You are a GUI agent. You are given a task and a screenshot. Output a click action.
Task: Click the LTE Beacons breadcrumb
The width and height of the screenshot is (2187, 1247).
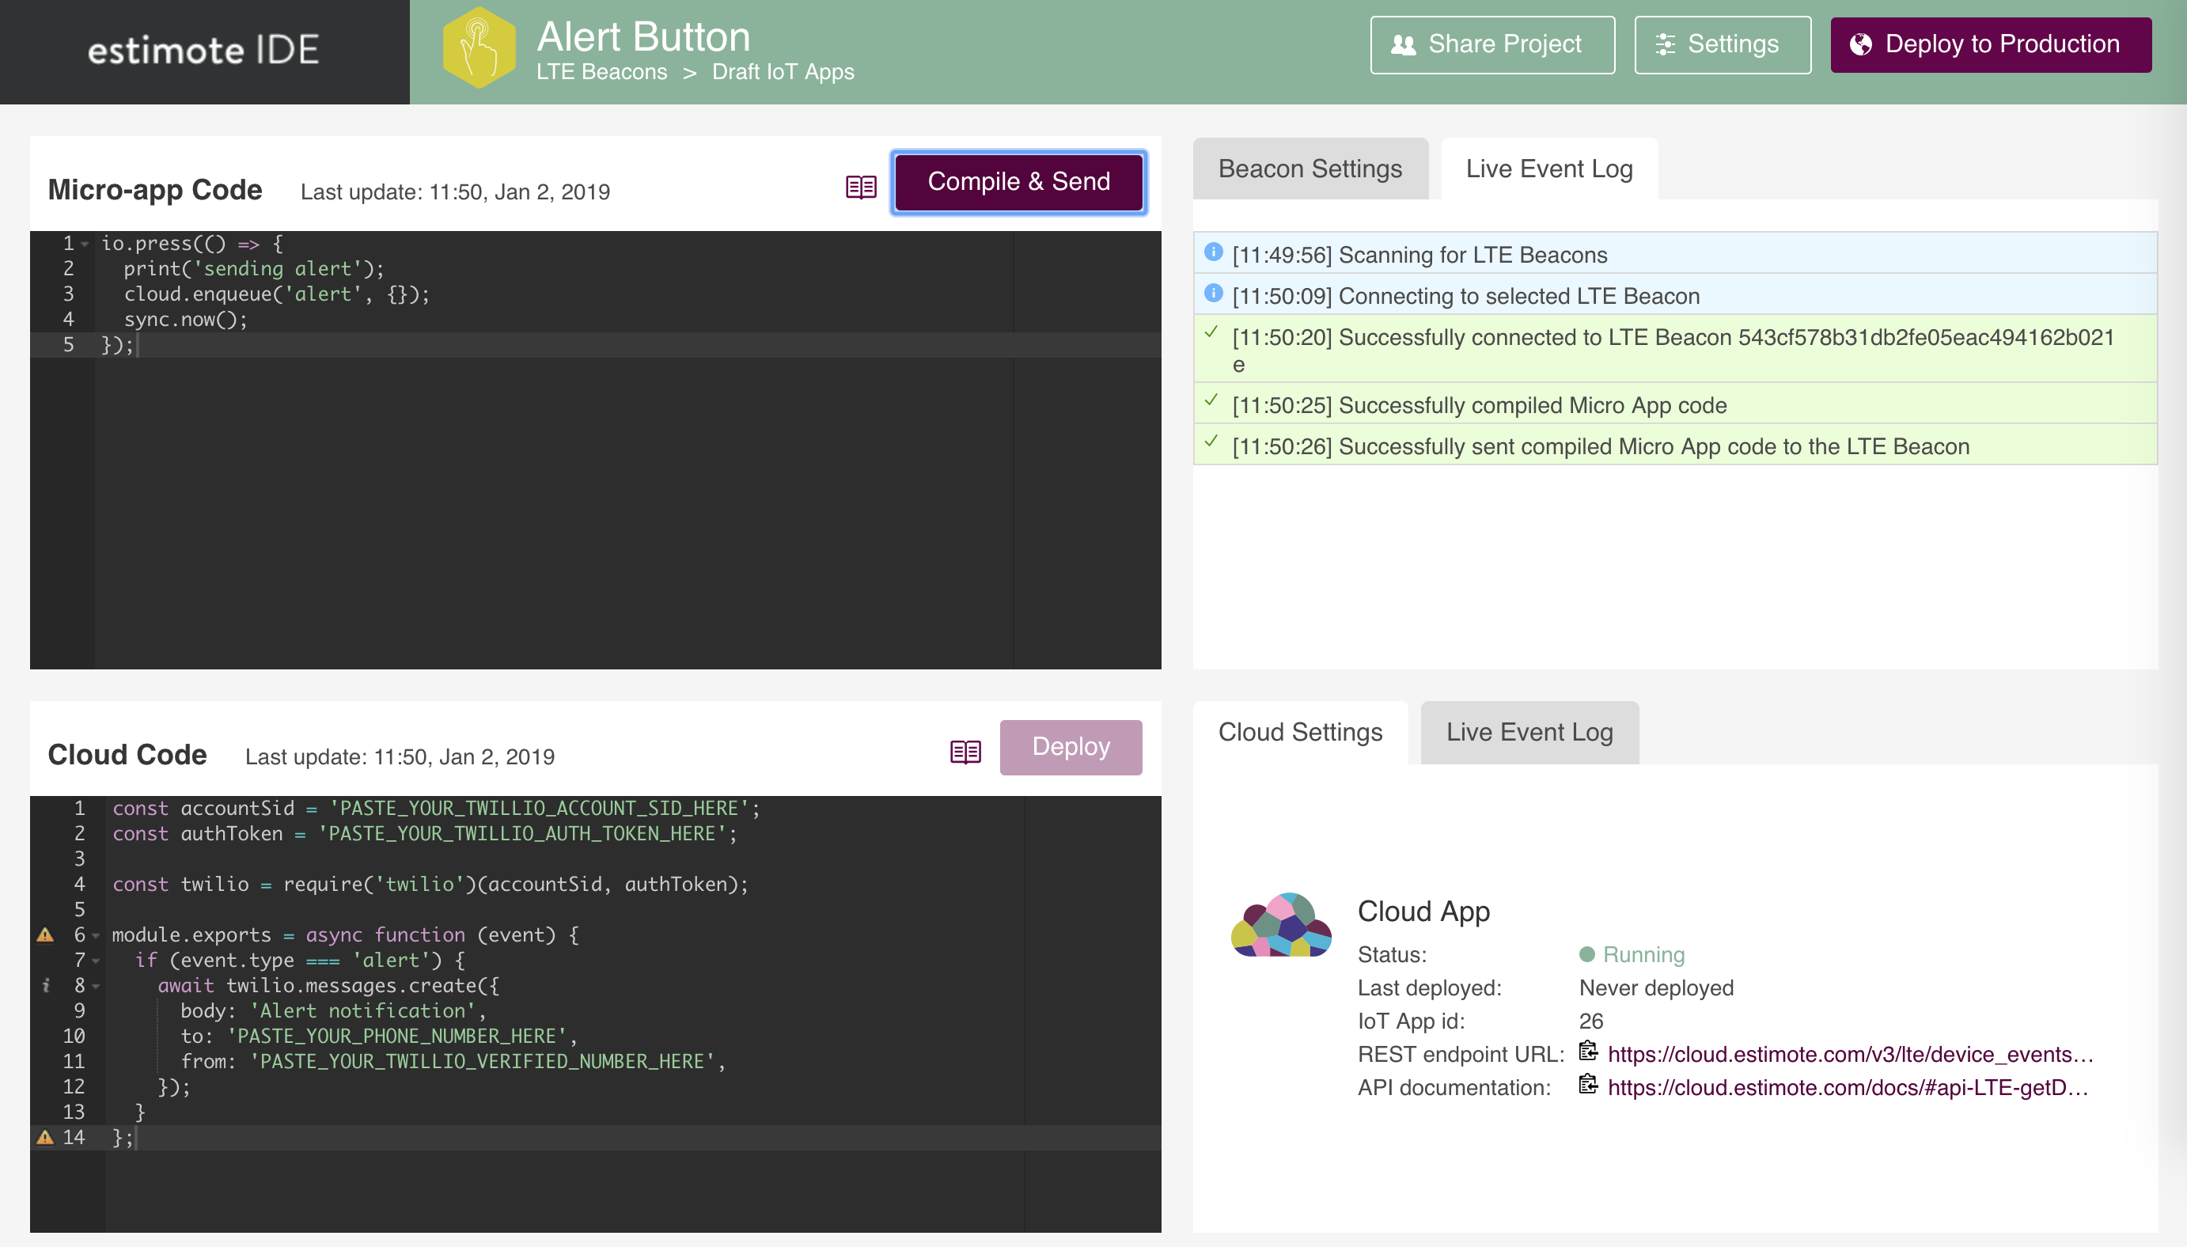(x=601, y=72)
